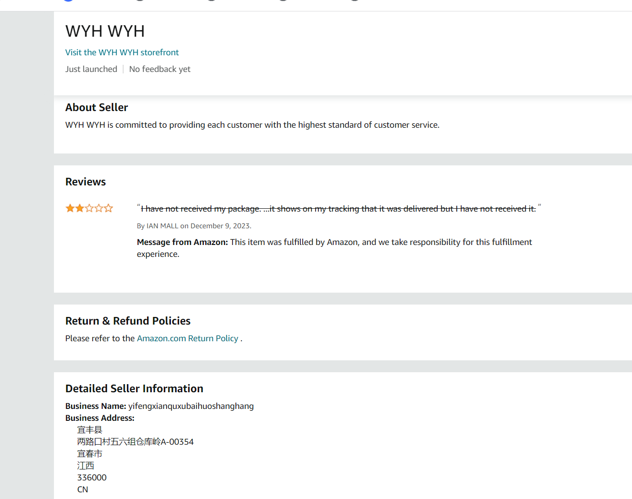Click the Return & Refund Policies heading
Image resolution: width=632 pixels, height=499 pixels.
[128, 321]
